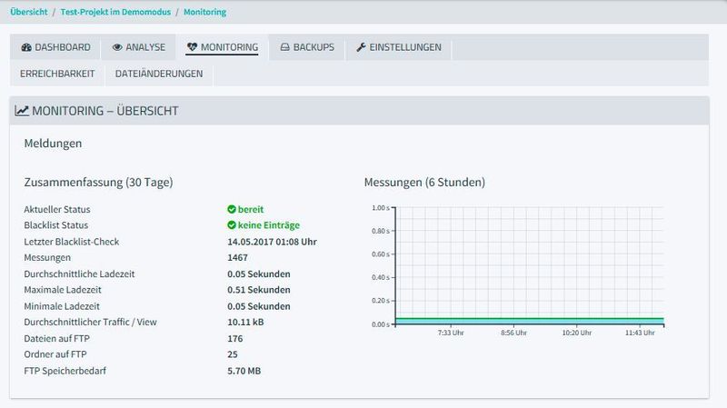Viewport: 727px width, 408px height.
Task: Click the Aktueller Status label
Action: point(57,209)
